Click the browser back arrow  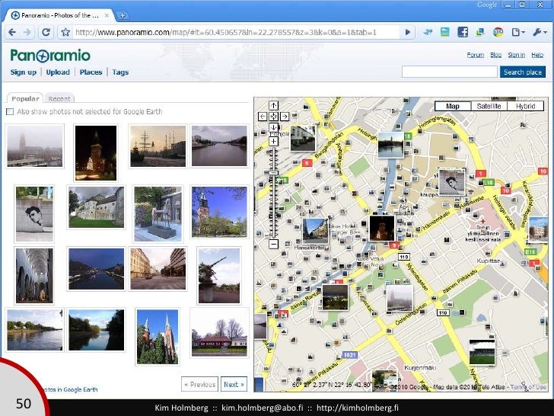12,32
